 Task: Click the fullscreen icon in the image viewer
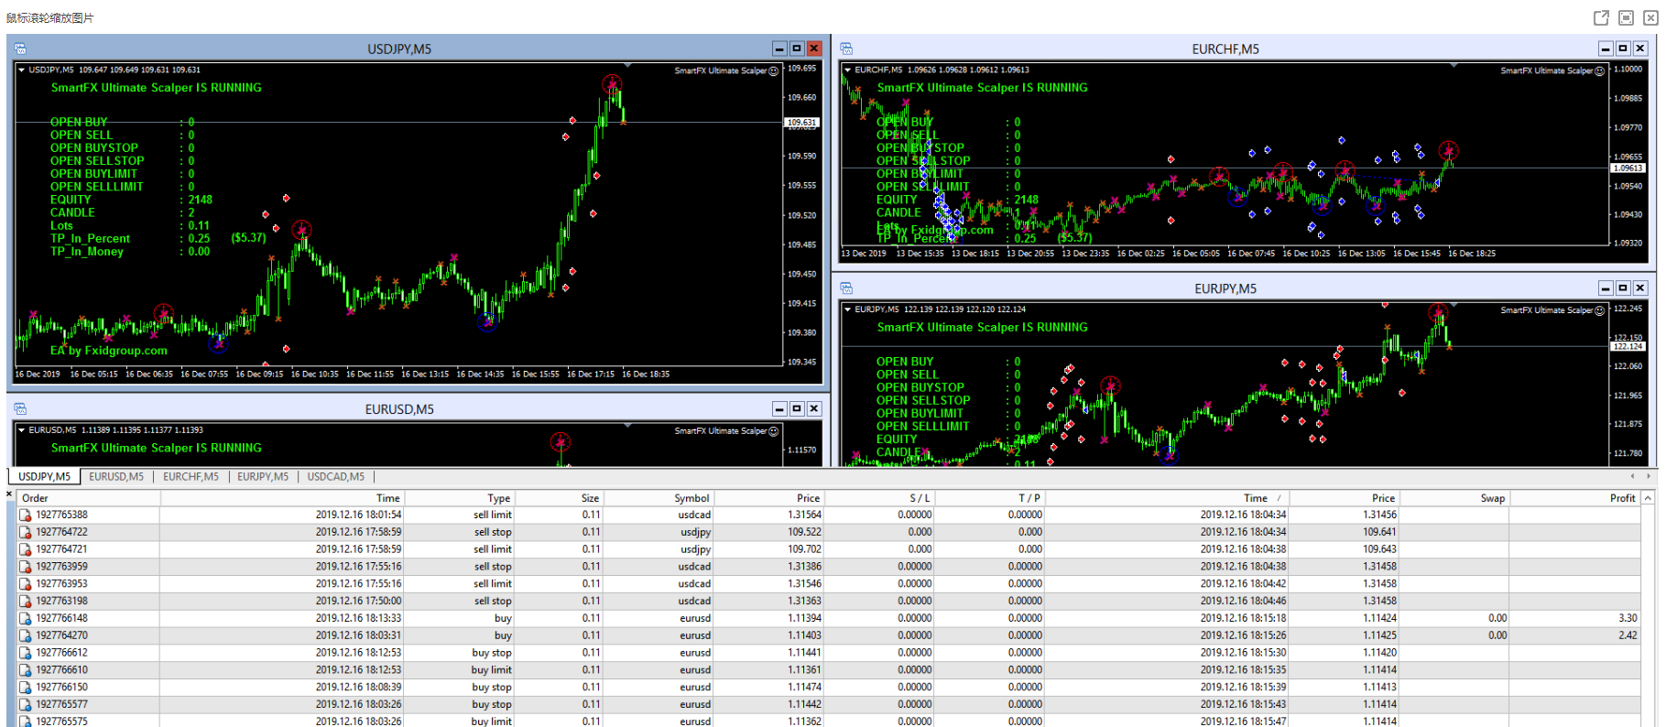point(1626,17)
